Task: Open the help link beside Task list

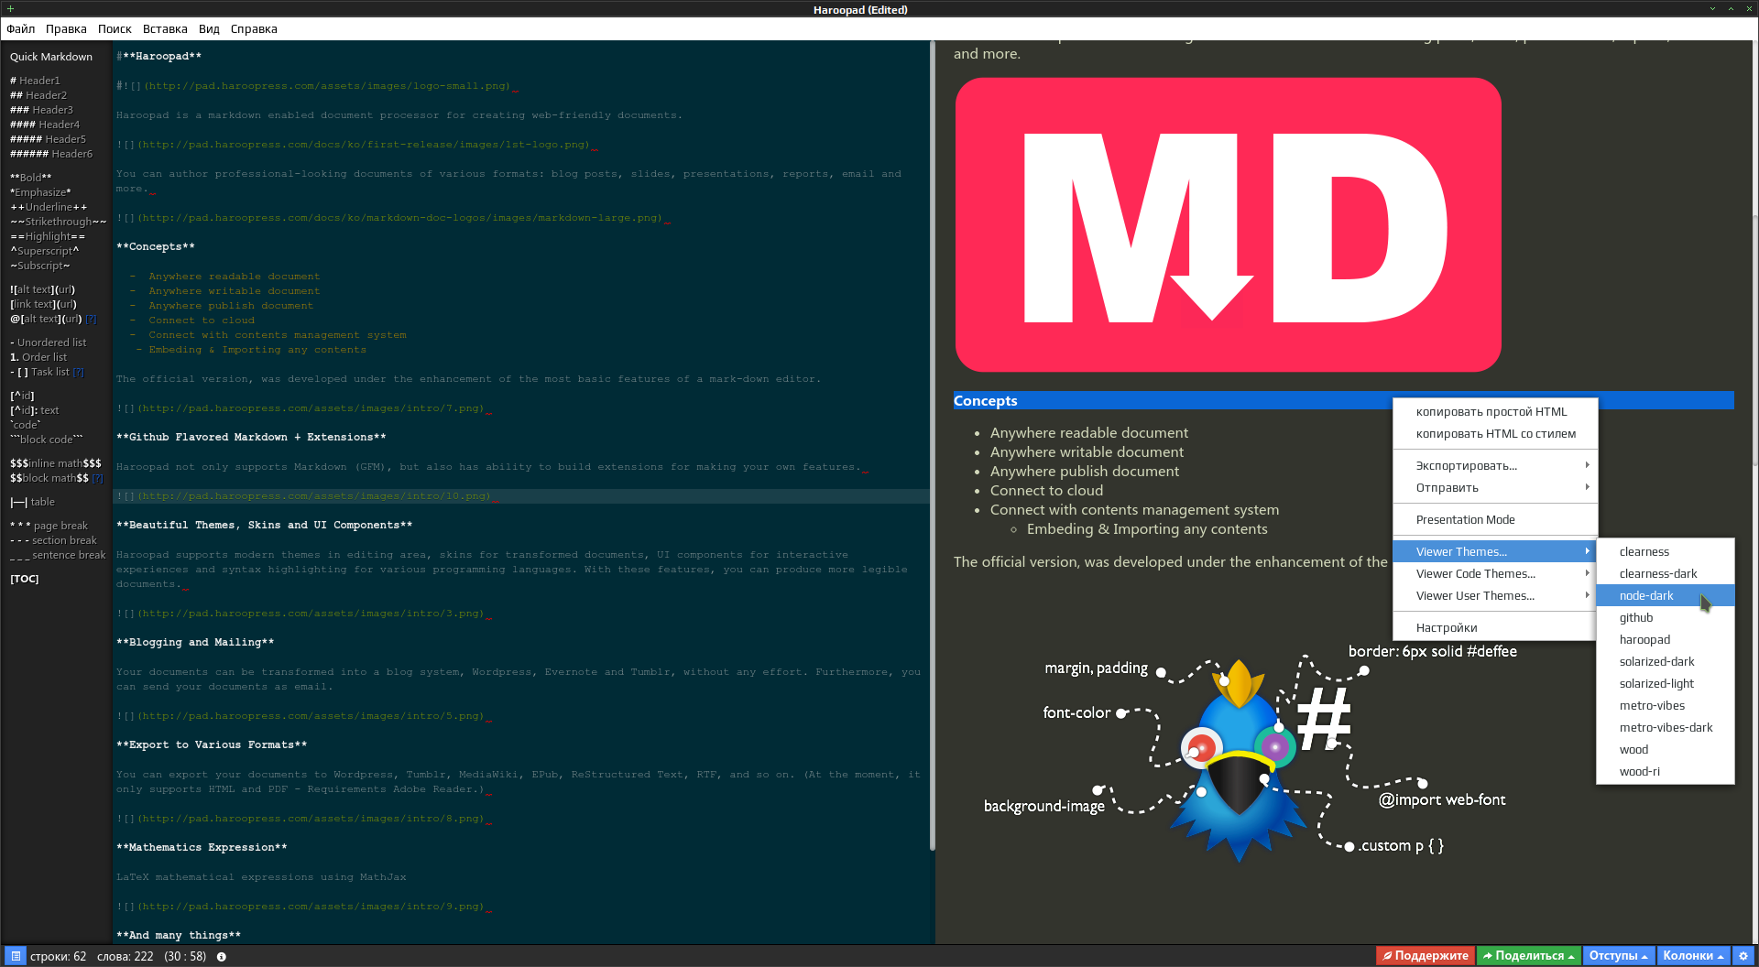Action: point(79,372)
